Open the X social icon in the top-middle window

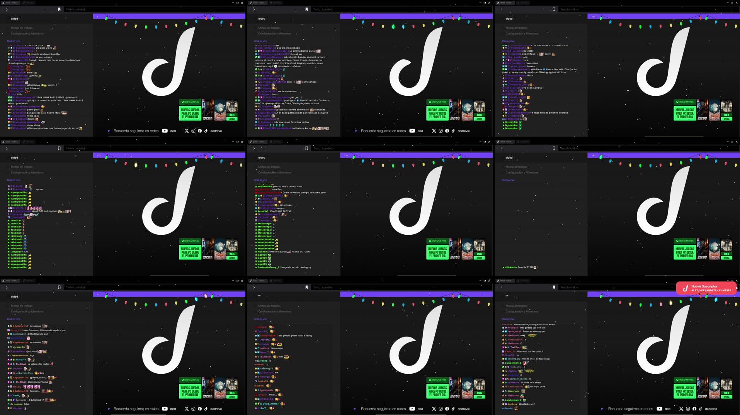[434, 131]
